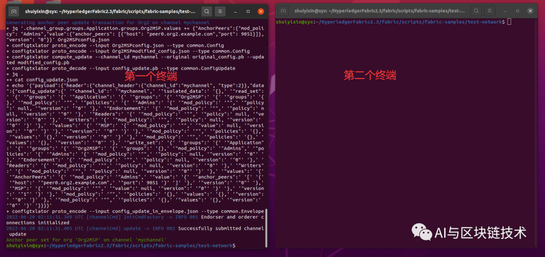The height and width of the screenshot is (257, 545).
Task: Click new tab icon in first terminal
Action: point(14,11)
